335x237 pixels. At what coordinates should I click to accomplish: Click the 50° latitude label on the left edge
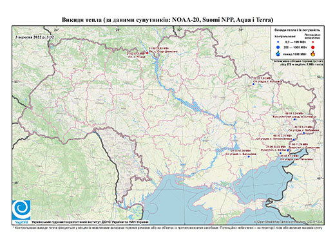coord(16,82)
